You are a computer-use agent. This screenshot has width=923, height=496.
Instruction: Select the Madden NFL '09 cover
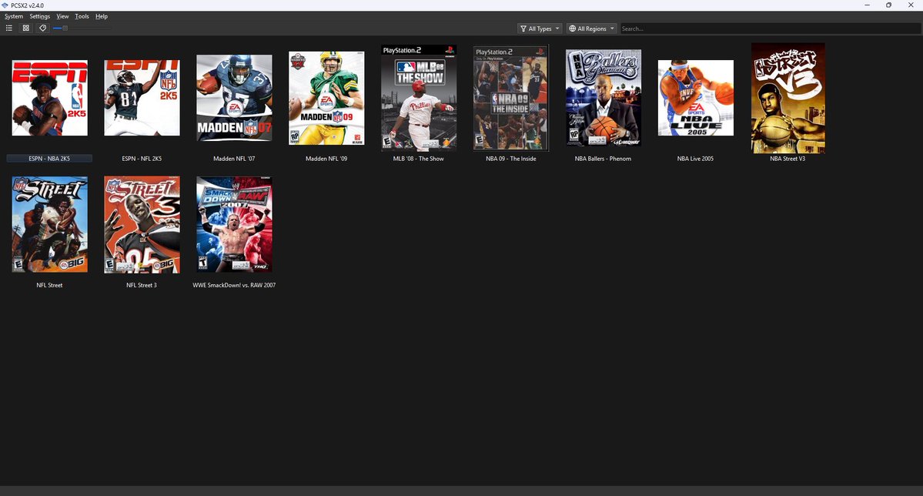click(x=326, y=98)
